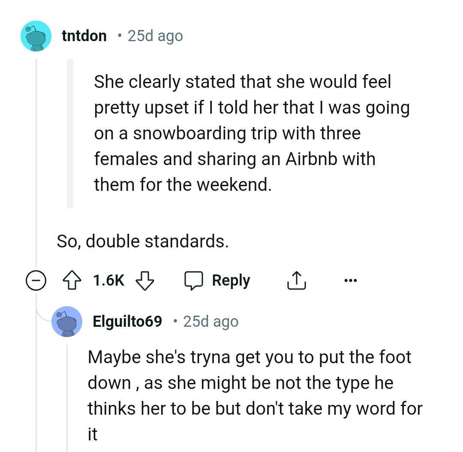Click Elguilto69's avatar
The image size is (463, 452).
click(67, 322)
